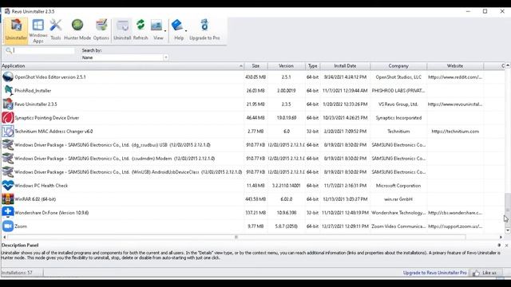Sort by the Size column header

point(255,65)
